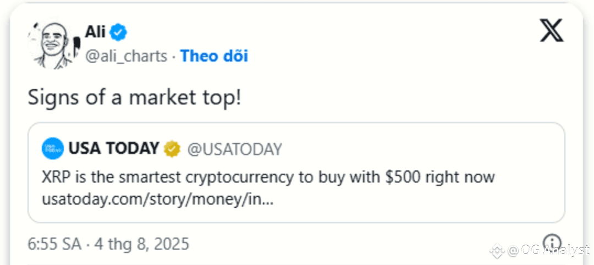The width and height of the screenshot is (594, 265).
Task: Click the @ OG Analyst watermark text
Action: (549, 250)
